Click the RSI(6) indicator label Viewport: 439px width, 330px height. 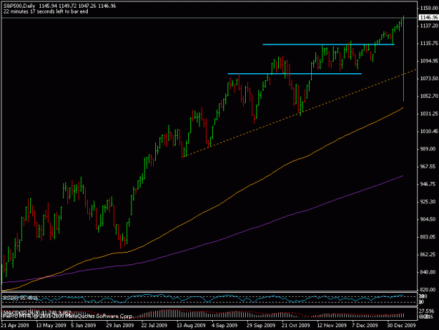pos(20,298)
